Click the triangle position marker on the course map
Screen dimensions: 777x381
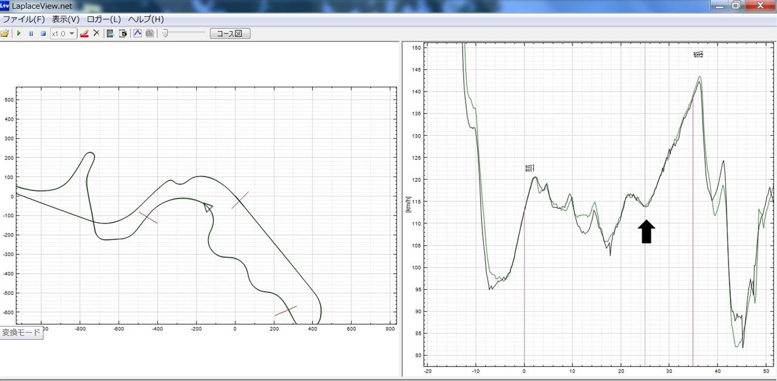coord(208,207)
